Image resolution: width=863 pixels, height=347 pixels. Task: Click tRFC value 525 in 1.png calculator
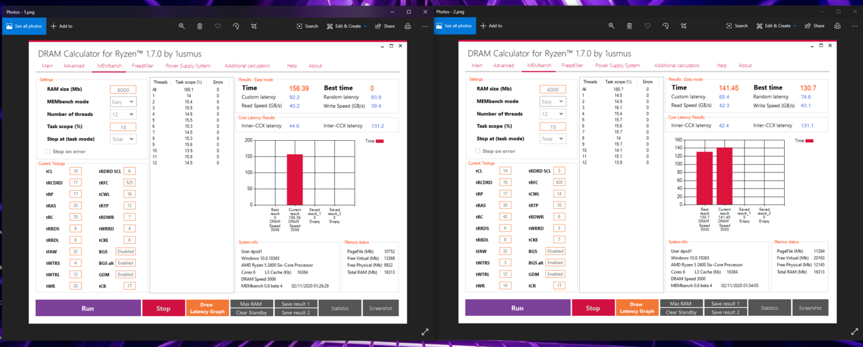click(129, 183)
